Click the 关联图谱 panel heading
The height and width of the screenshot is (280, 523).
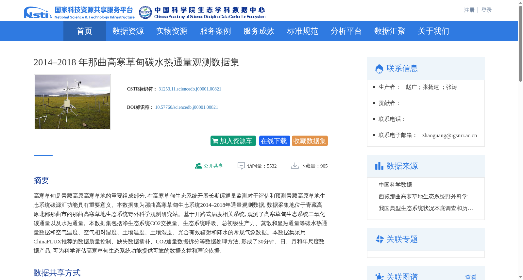point(402,277)
